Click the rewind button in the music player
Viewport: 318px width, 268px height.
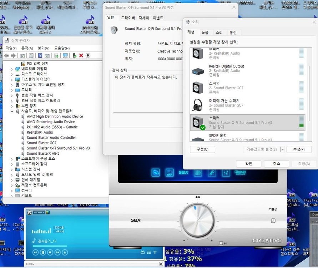[x=35, y=252]
